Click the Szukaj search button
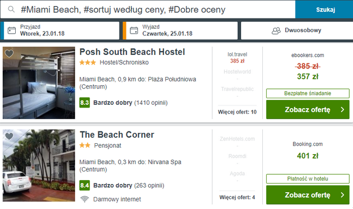 [x=324, y=9]
